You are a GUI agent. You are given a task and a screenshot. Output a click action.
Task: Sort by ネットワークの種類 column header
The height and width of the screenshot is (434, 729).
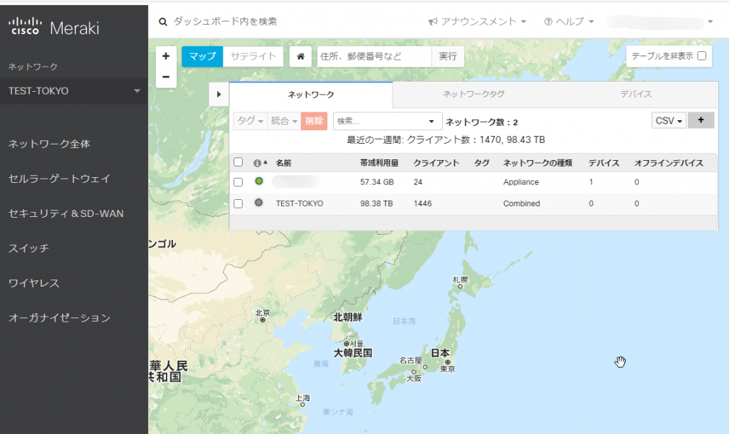(537, 163)
